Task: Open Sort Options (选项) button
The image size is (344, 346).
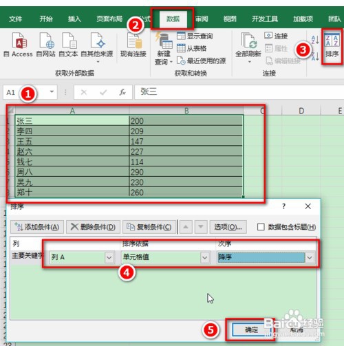Action: pos(228,227)
